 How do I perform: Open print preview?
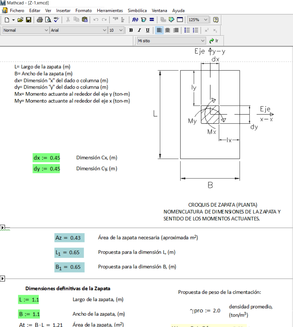click(48, 20)
